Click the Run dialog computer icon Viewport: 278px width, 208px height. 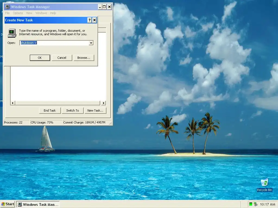(x=12, y=33)
